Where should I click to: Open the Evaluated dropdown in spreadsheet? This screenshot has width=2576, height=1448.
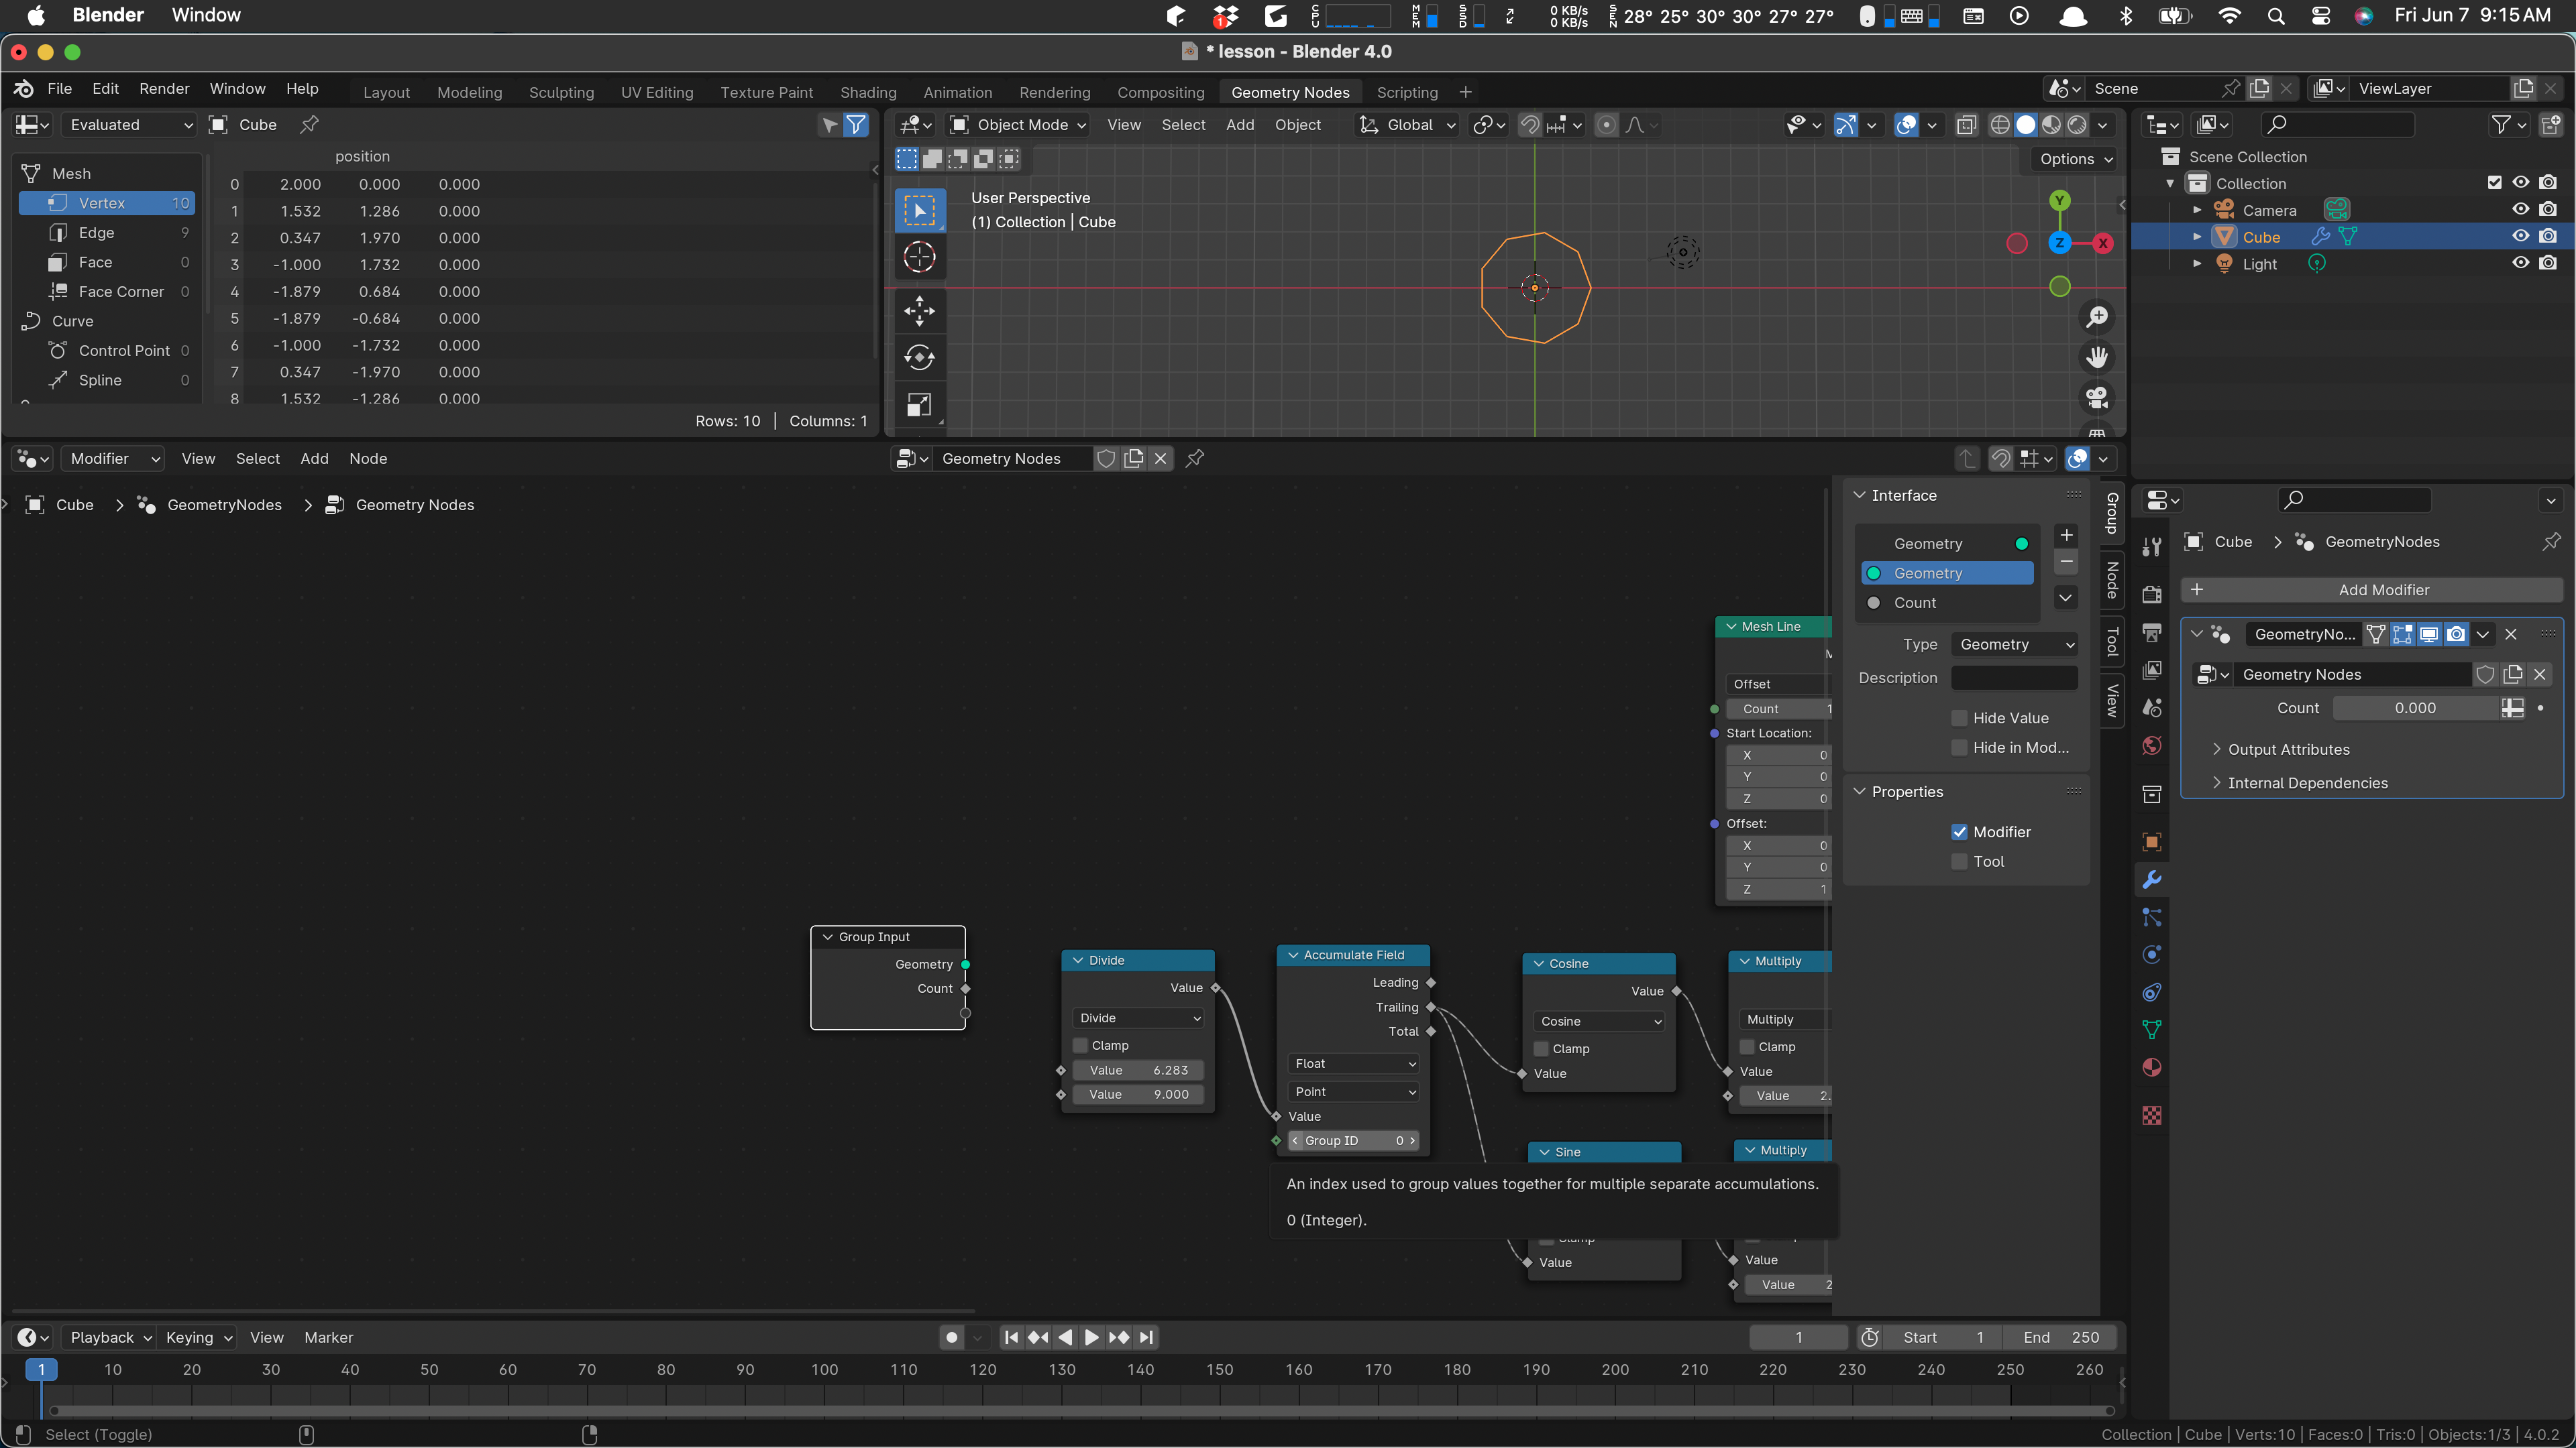pos(128,125)
